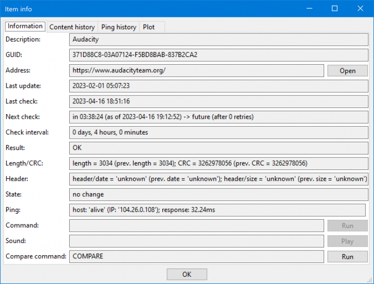Click the Last update field
Screen dimensions: 374x284
click(x=219, y=86)
